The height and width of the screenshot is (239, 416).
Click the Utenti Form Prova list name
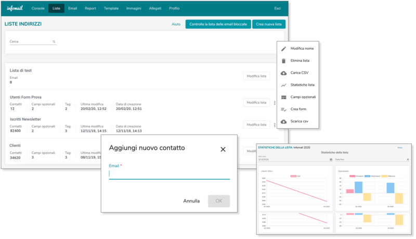tap(25, 97)
